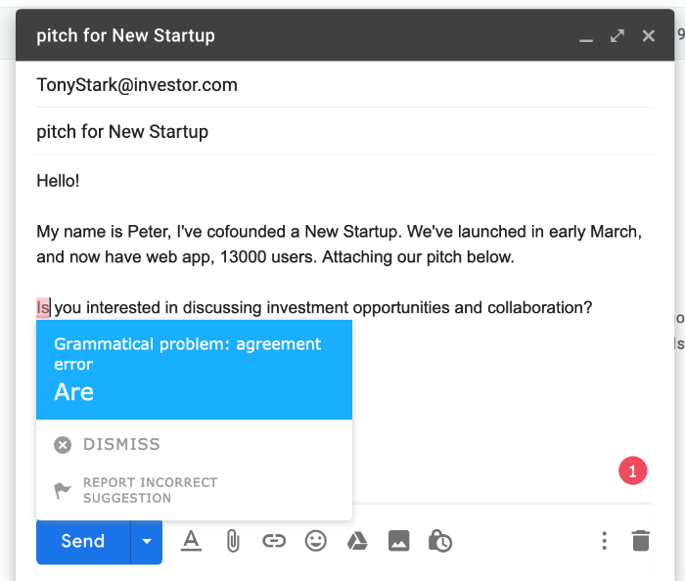
Task: Toggle confidential mode lock-clock icon
Action: (x=440, y=541)
